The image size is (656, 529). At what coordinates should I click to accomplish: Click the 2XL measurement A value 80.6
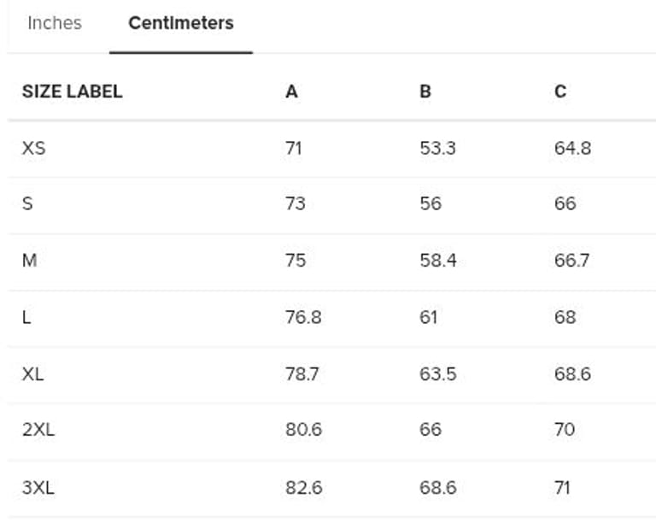(x=303, y=430)
